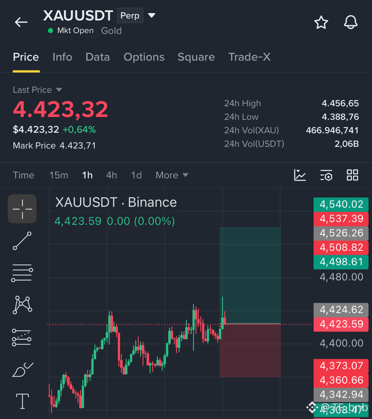
Task: Click the XAUUSDT · Binance chart title
Action: coord(116,202)
